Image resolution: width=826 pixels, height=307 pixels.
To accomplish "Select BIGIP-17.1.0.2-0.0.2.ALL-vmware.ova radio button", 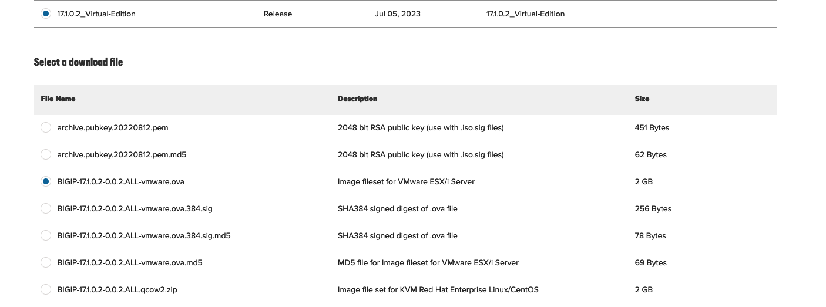I will click(x=46, y=181).
